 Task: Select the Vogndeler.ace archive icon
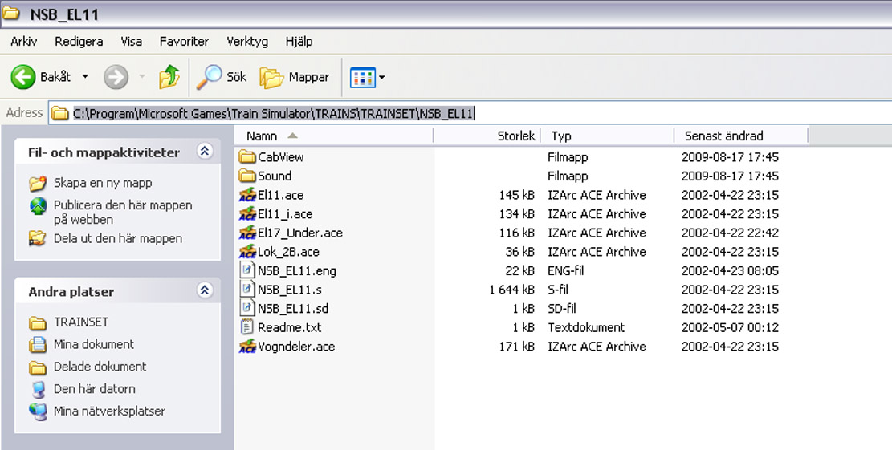pos(247,347)
